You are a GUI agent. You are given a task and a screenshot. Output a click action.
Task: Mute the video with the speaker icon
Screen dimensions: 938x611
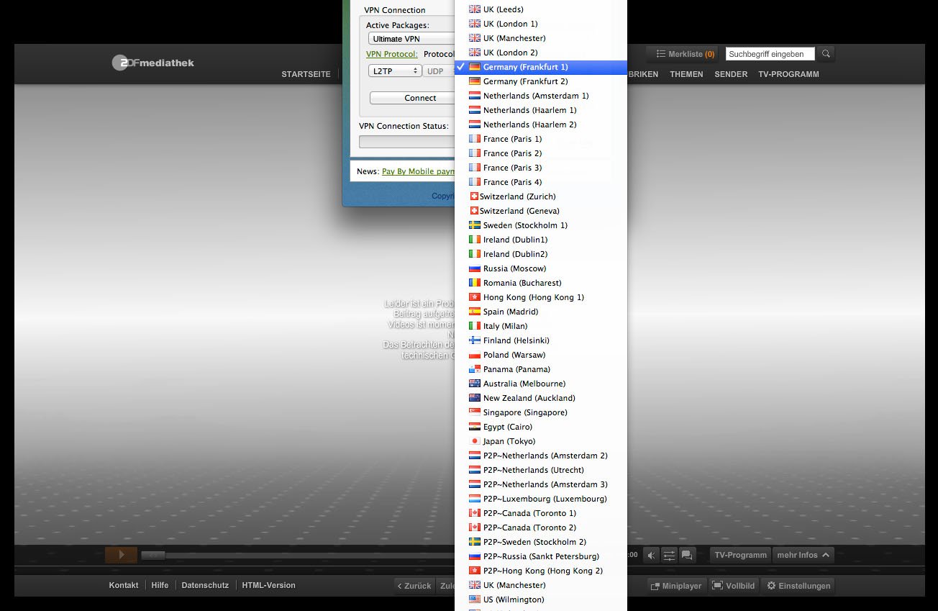(650, 556)
